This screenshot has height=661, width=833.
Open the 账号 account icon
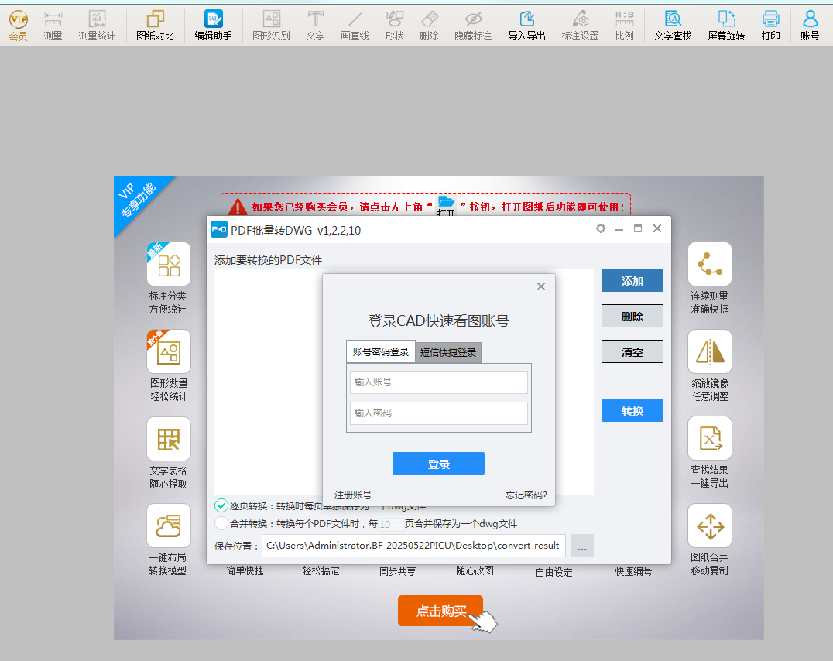810,26
